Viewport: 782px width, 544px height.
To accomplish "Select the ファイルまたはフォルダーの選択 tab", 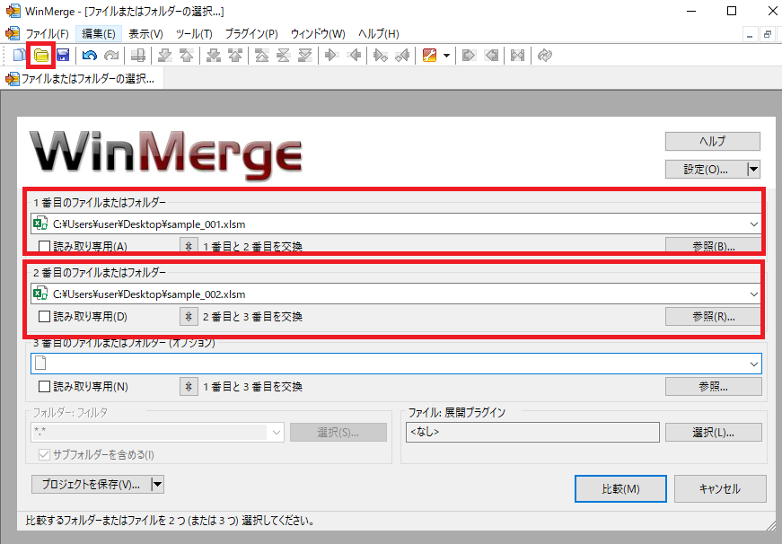I will click(x=83, y=79).
